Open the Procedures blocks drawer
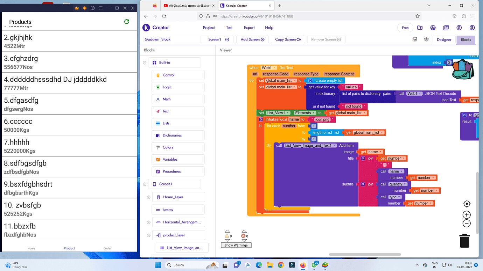Viewport: 483px width, 271px height. (x=177, y=171)
